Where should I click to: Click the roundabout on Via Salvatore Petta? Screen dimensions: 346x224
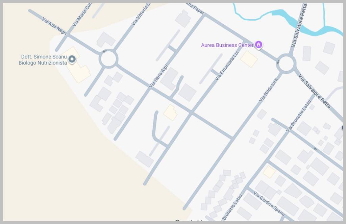(286, 64)
